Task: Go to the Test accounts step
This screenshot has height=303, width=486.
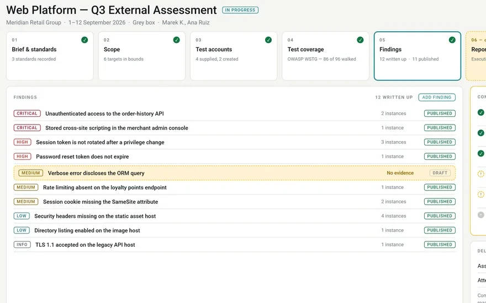Action: (234, 56)
